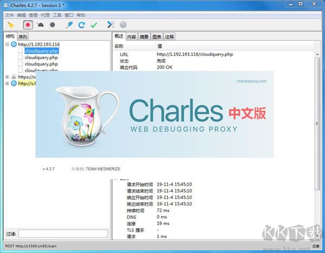Viewport: 325px width, 253px height.
Task: Click the file icon of the highlighted cloudquery.php
Action: pos(21,50)
